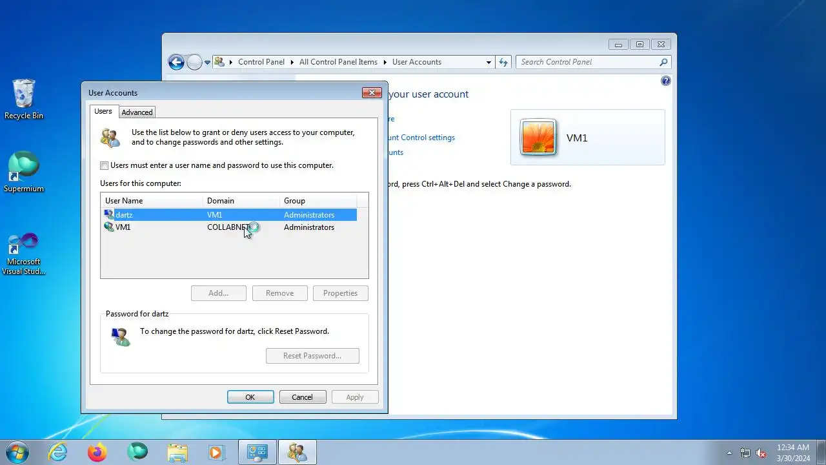Show hidden tray icons arrow
The image size is (826, 465).
[x=729, y=453]
